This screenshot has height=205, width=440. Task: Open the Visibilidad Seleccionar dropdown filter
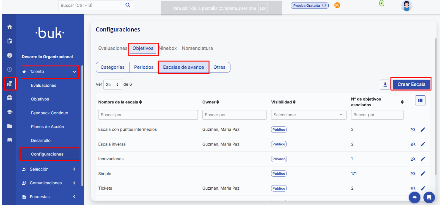308,115
